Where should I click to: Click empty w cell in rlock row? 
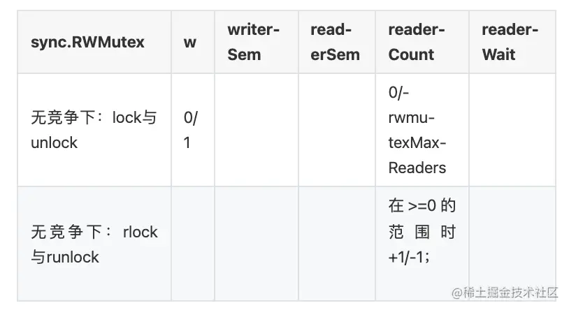(192, 244)
